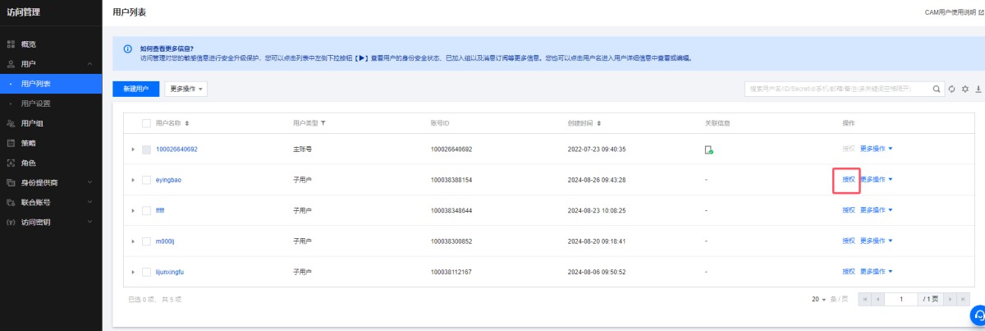Toggle the select-all checkbox in table header

[146, 123]
